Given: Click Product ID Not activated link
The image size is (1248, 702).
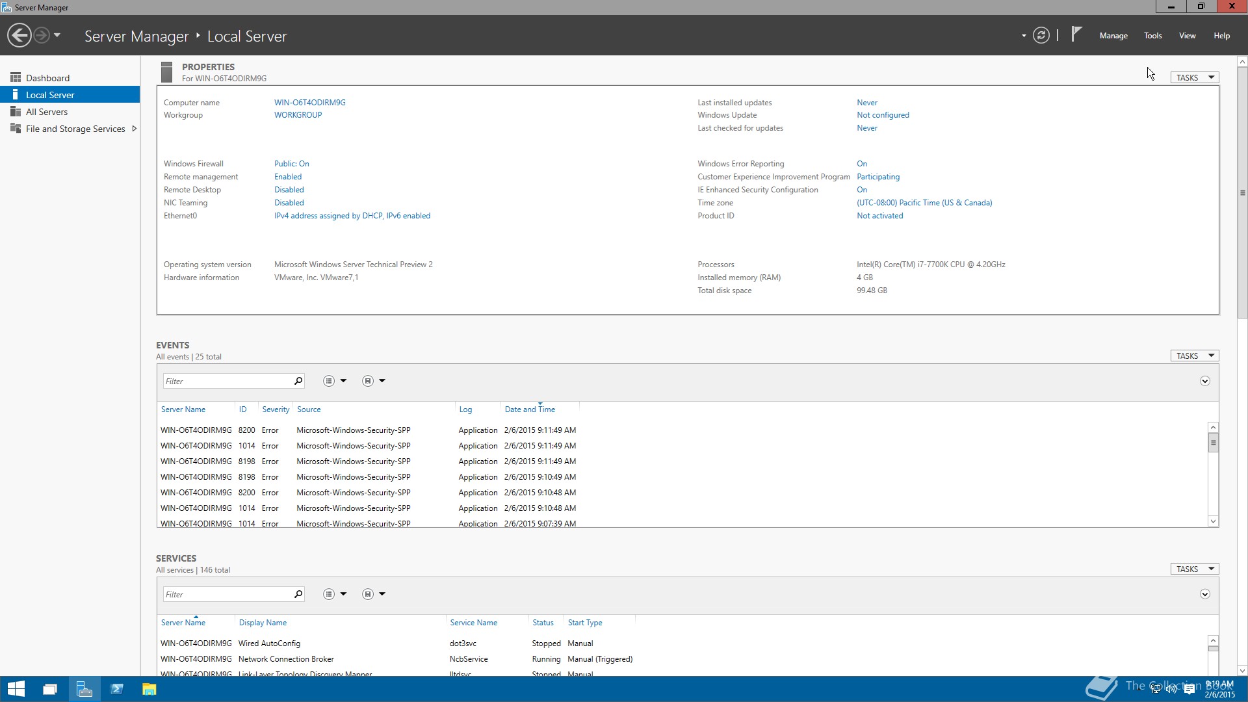Looking at the screenshot, I should [x=879, y=216].
